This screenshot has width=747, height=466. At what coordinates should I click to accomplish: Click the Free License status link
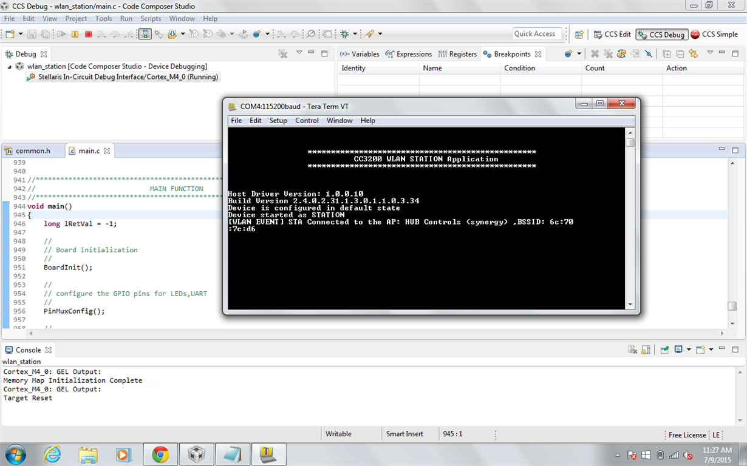687,434
